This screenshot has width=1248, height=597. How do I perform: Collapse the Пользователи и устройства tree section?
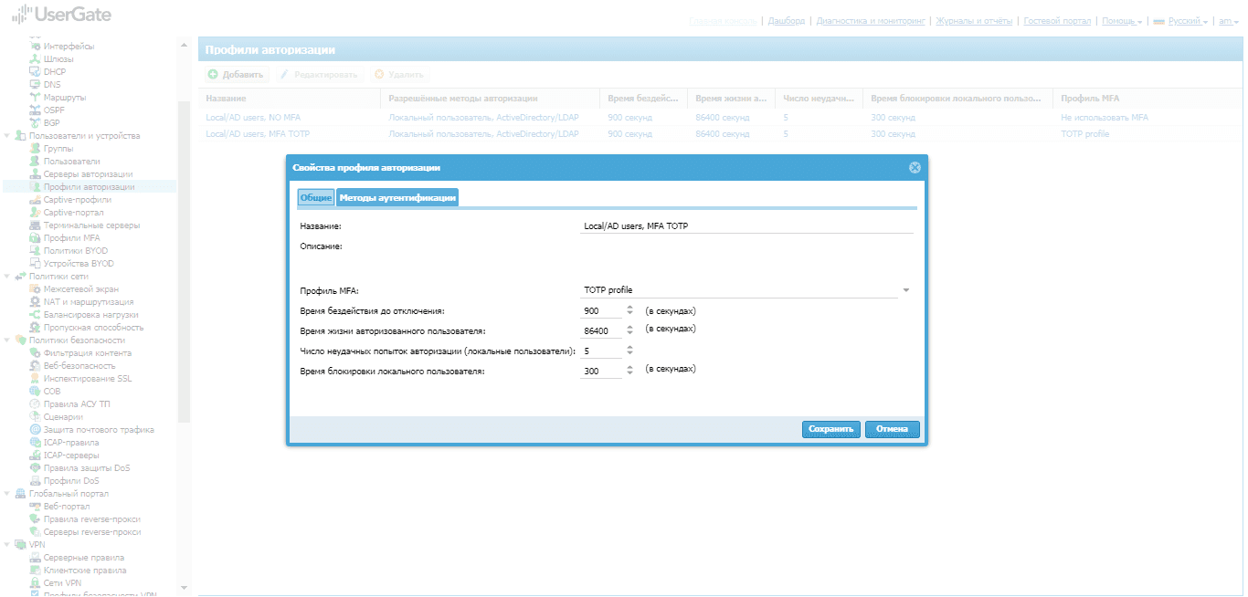point(7,136)
